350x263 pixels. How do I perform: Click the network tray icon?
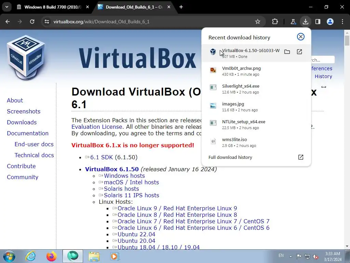[x=307, y=256]
